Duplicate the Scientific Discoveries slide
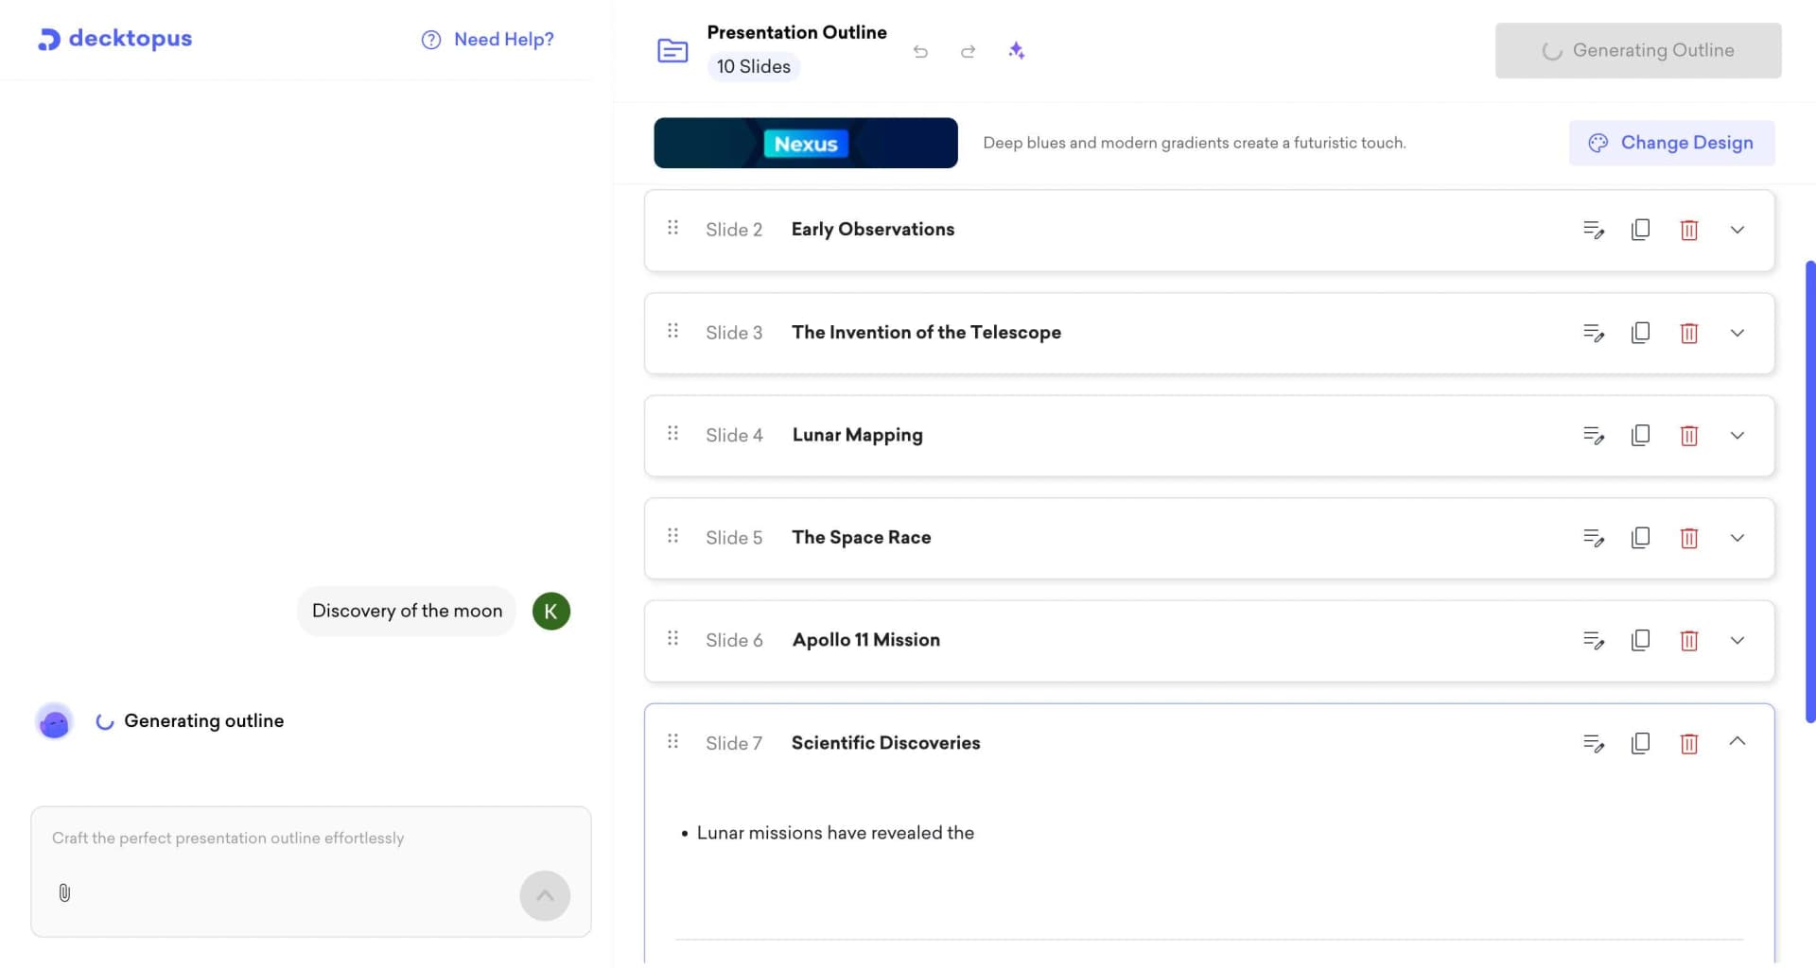Image resolution: width=1816 pixels, height=968 pixels. (x=1641, y=743)
